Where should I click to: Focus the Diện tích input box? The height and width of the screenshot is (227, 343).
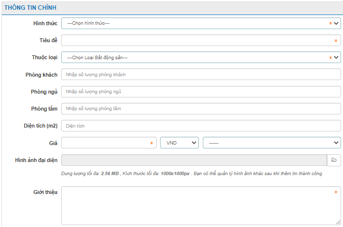click(200, 126)
